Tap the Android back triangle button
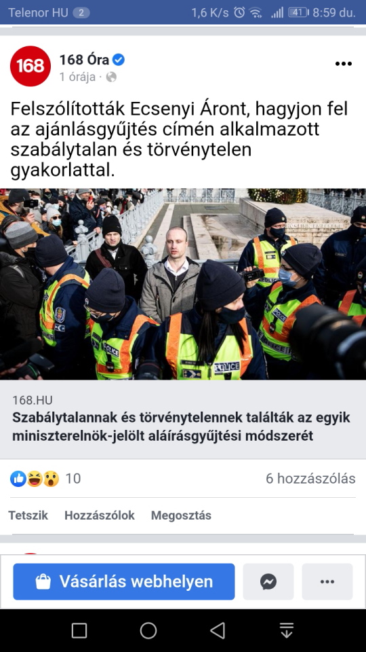 click(218, 630)
